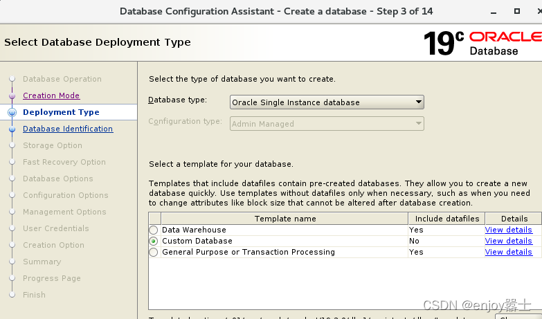Select Deployment Type step in sidebar
The height and width of the screenshot is (319, 542).
(x=61, y=112)
